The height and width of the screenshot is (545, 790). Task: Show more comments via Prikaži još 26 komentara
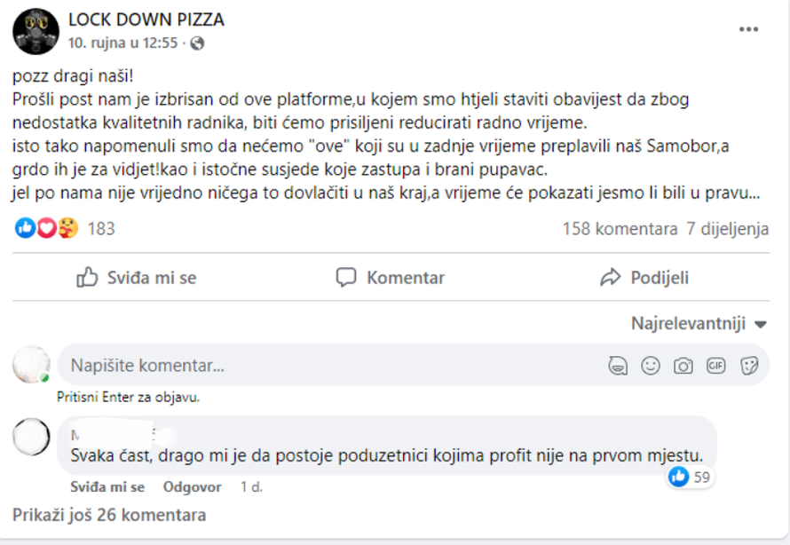tap(107, 515)
